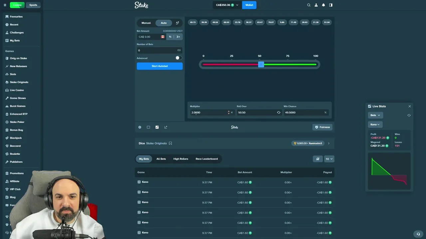Click the past roll result 91.04

click(x=327, y=22)
